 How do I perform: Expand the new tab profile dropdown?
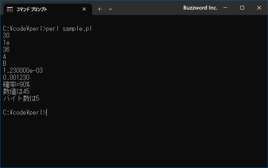pos(110,9)
